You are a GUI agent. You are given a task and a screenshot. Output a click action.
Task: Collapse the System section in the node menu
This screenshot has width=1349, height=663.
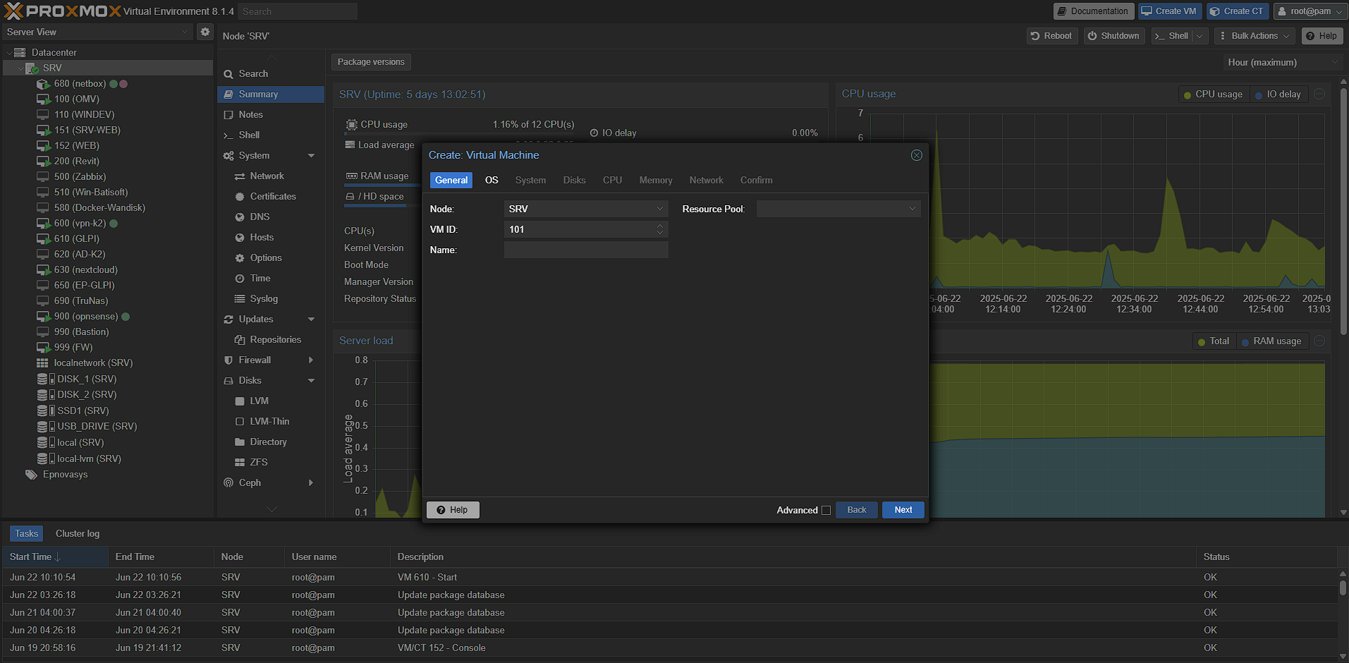[311, 156]
